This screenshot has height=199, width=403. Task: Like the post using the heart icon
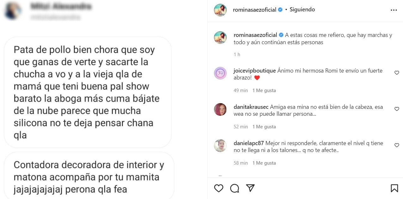tap(218, 188)
